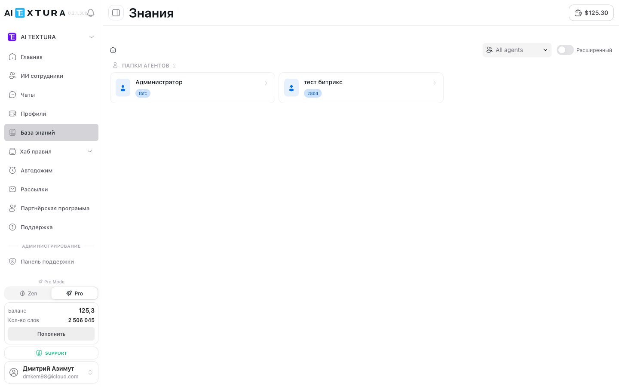This screenshot has height=387, width=619.
Task: Open the тест битрикс folder card
Action: coord(361,88)
